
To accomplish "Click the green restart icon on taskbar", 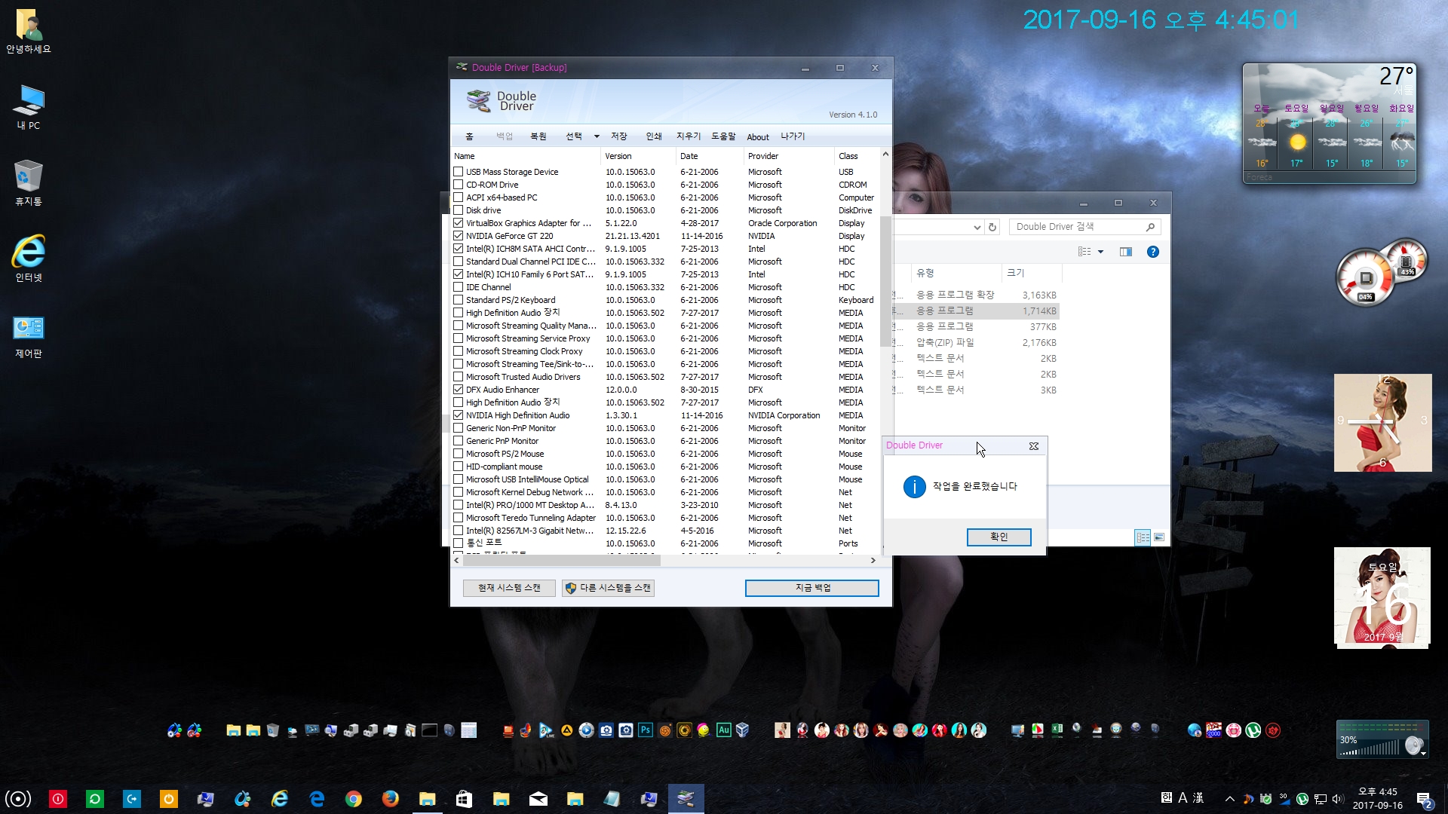I will pyautogui.click(x=95, y=799).
